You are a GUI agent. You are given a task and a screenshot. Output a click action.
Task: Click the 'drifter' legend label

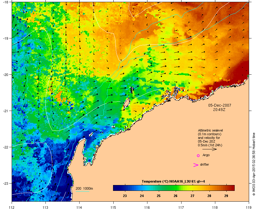(204, 164)
